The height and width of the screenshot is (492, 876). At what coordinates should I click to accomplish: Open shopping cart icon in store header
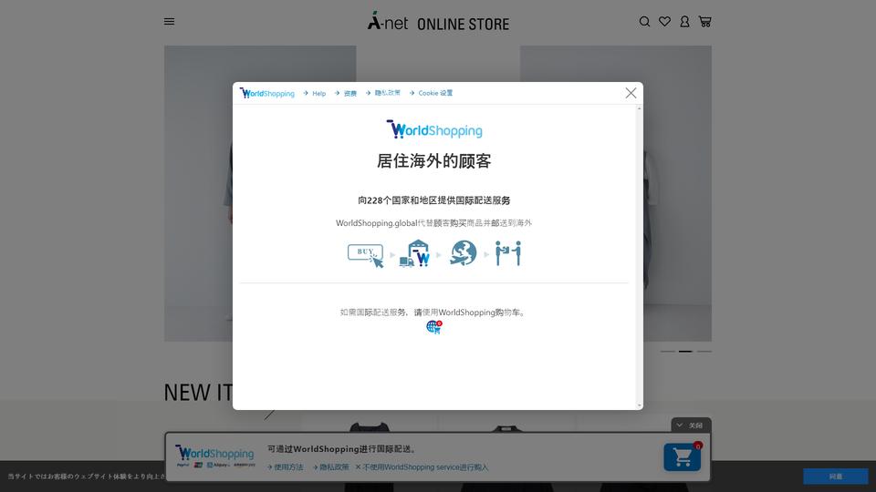click(x=704, y=22)
